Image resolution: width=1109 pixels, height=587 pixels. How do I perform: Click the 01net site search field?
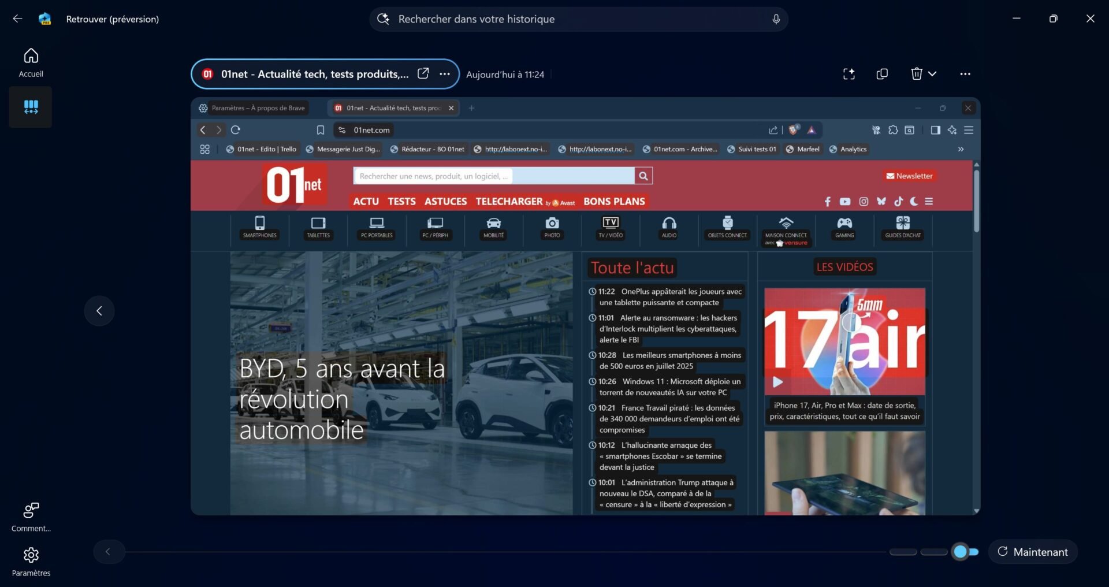(x=494, y=176)
